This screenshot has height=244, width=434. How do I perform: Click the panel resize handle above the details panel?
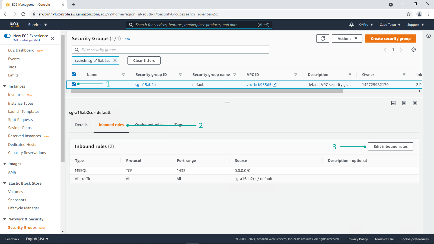coord(227,102)
